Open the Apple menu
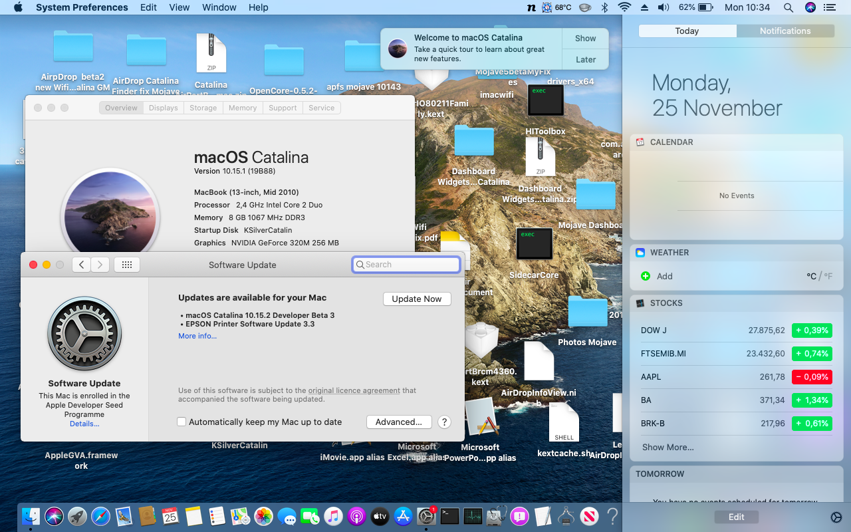Viewport: 851px width, 532px height. click(18, 7)
